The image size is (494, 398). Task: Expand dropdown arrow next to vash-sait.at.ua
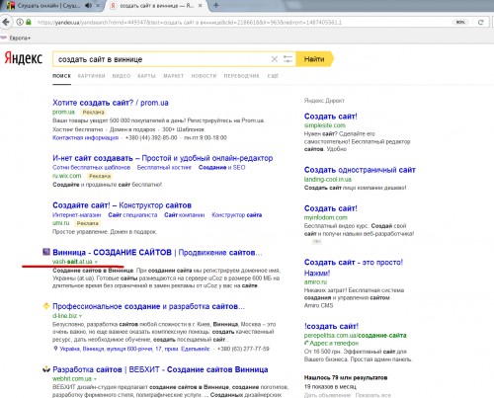click(x=96, y=262)
